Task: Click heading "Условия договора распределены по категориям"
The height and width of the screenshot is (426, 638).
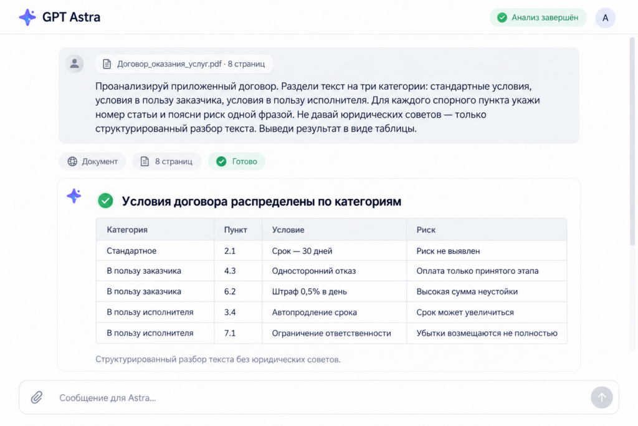Action: click(261, 201)
